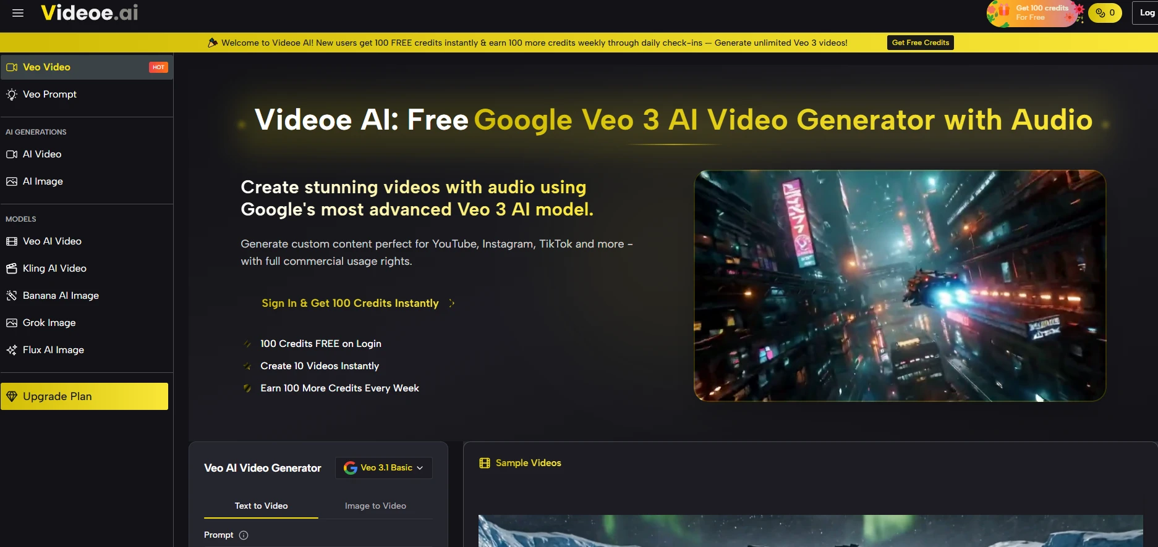Click the Prompt info icon

pos(244,535)
